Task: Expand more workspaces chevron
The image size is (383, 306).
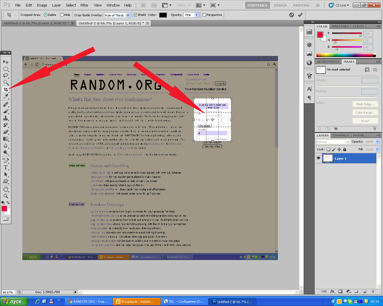Action: pos(318,5)
